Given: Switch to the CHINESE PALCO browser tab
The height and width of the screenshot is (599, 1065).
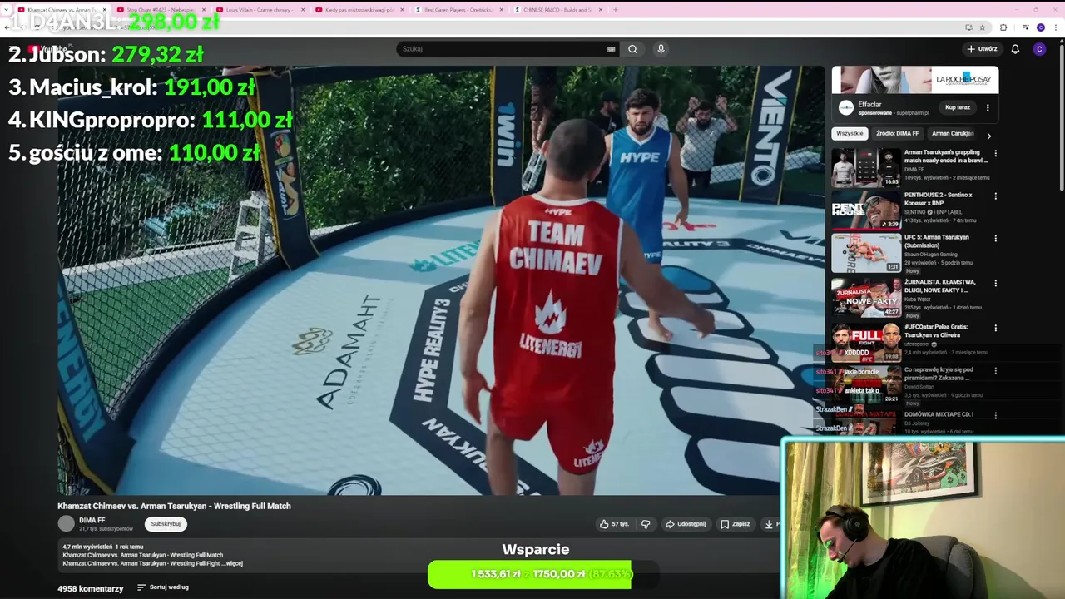Looking at the screenshot, I should point(557,10).
